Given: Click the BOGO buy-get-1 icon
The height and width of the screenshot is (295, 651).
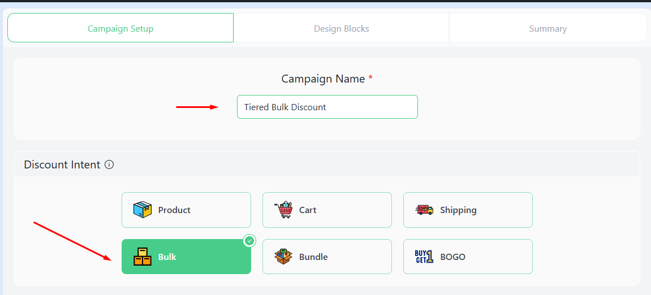Looking at the screenshot, I should pyautogui.click(x=424, y=257).
